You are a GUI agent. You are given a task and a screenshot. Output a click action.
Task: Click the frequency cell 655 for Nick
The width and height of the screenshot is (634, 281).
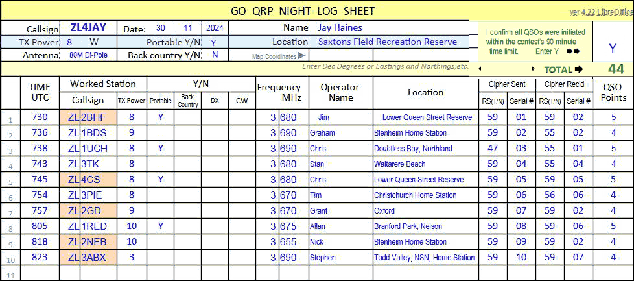pos(294,241)
